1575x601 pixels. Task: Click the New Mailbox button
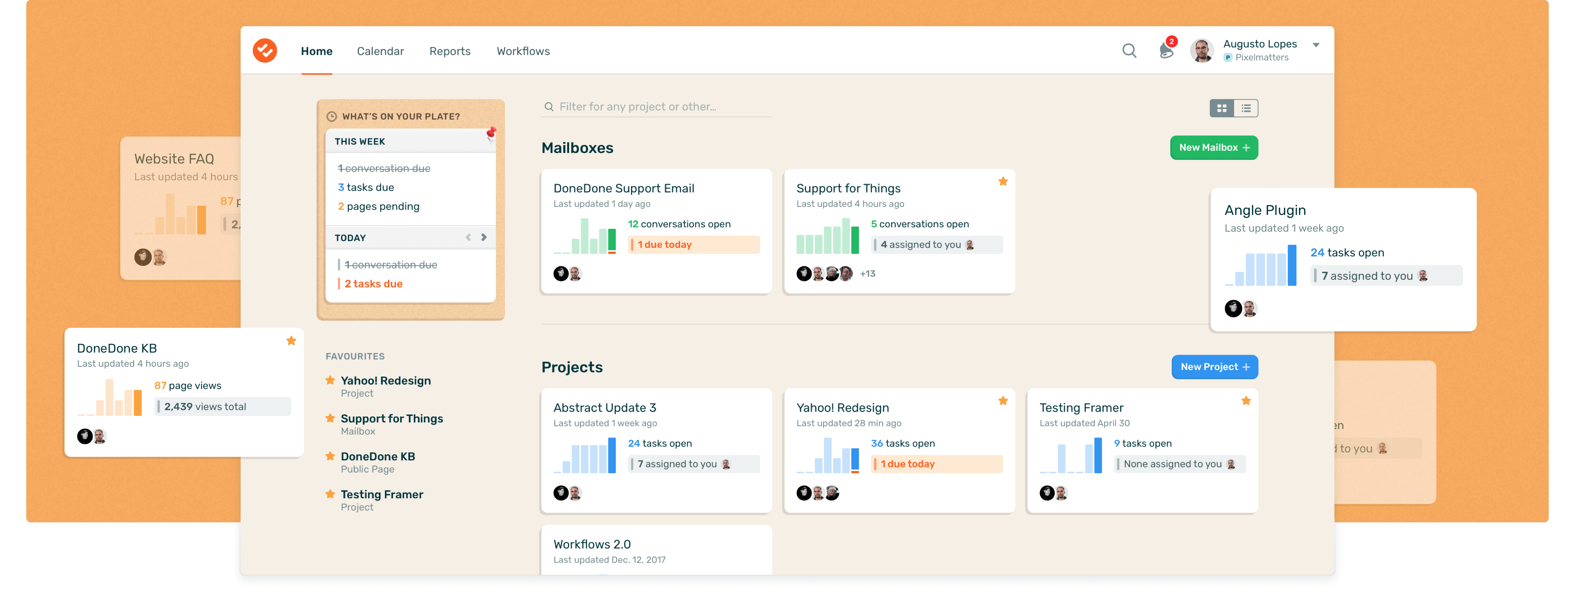coord(1214,148)
